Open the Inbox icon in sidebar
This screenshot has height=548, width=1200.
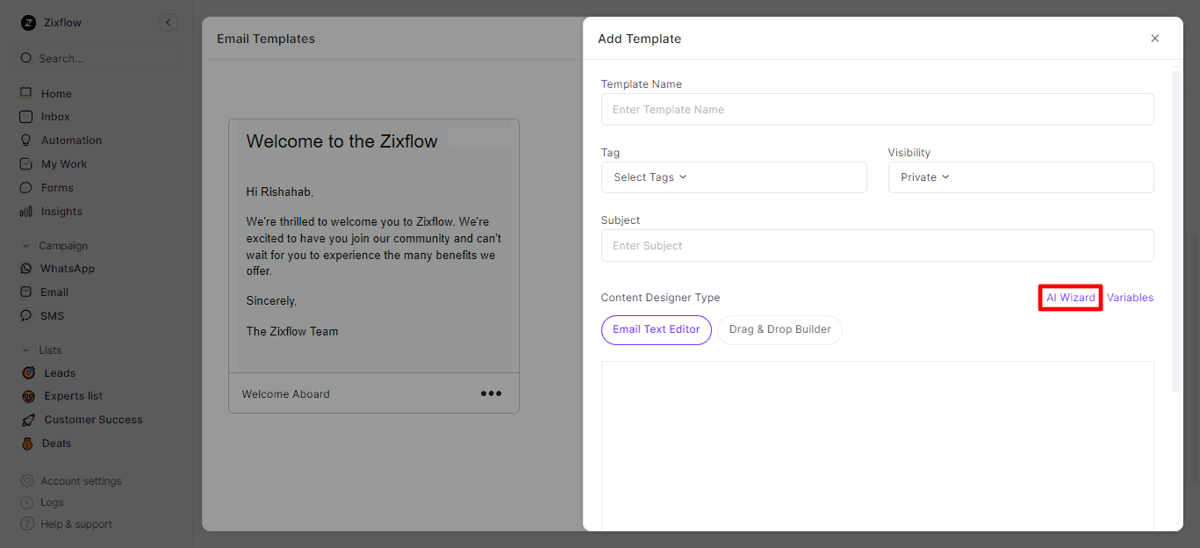(26, 117)
